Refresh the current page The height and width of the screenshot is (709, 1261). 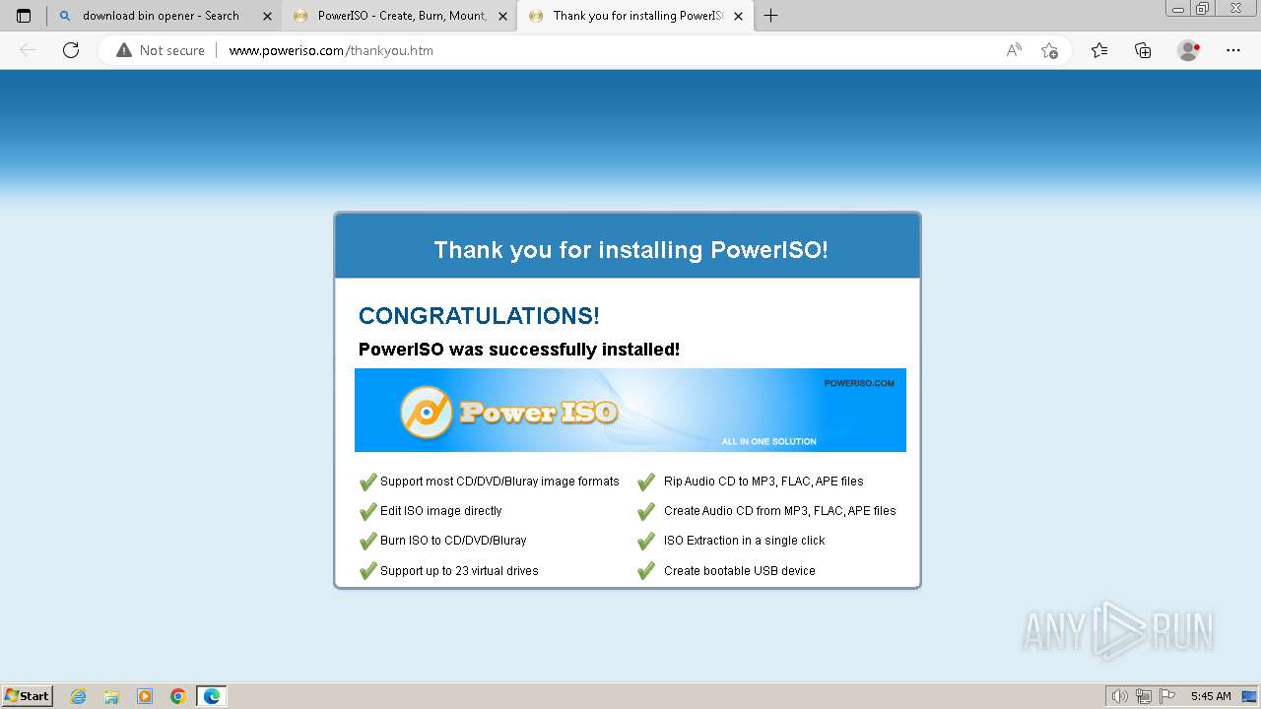pyautogui.click(x=71, y=50)
